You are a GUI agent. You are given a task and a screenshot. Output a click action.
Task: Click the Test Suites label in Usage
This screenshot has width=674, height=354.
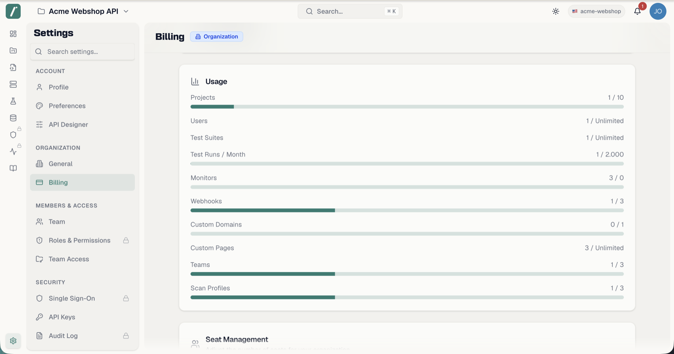[207, 138]
